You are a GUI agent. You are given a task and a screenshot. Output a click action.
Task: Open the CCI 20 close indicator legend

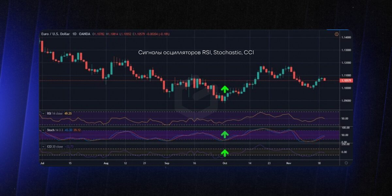coord(55,147)
